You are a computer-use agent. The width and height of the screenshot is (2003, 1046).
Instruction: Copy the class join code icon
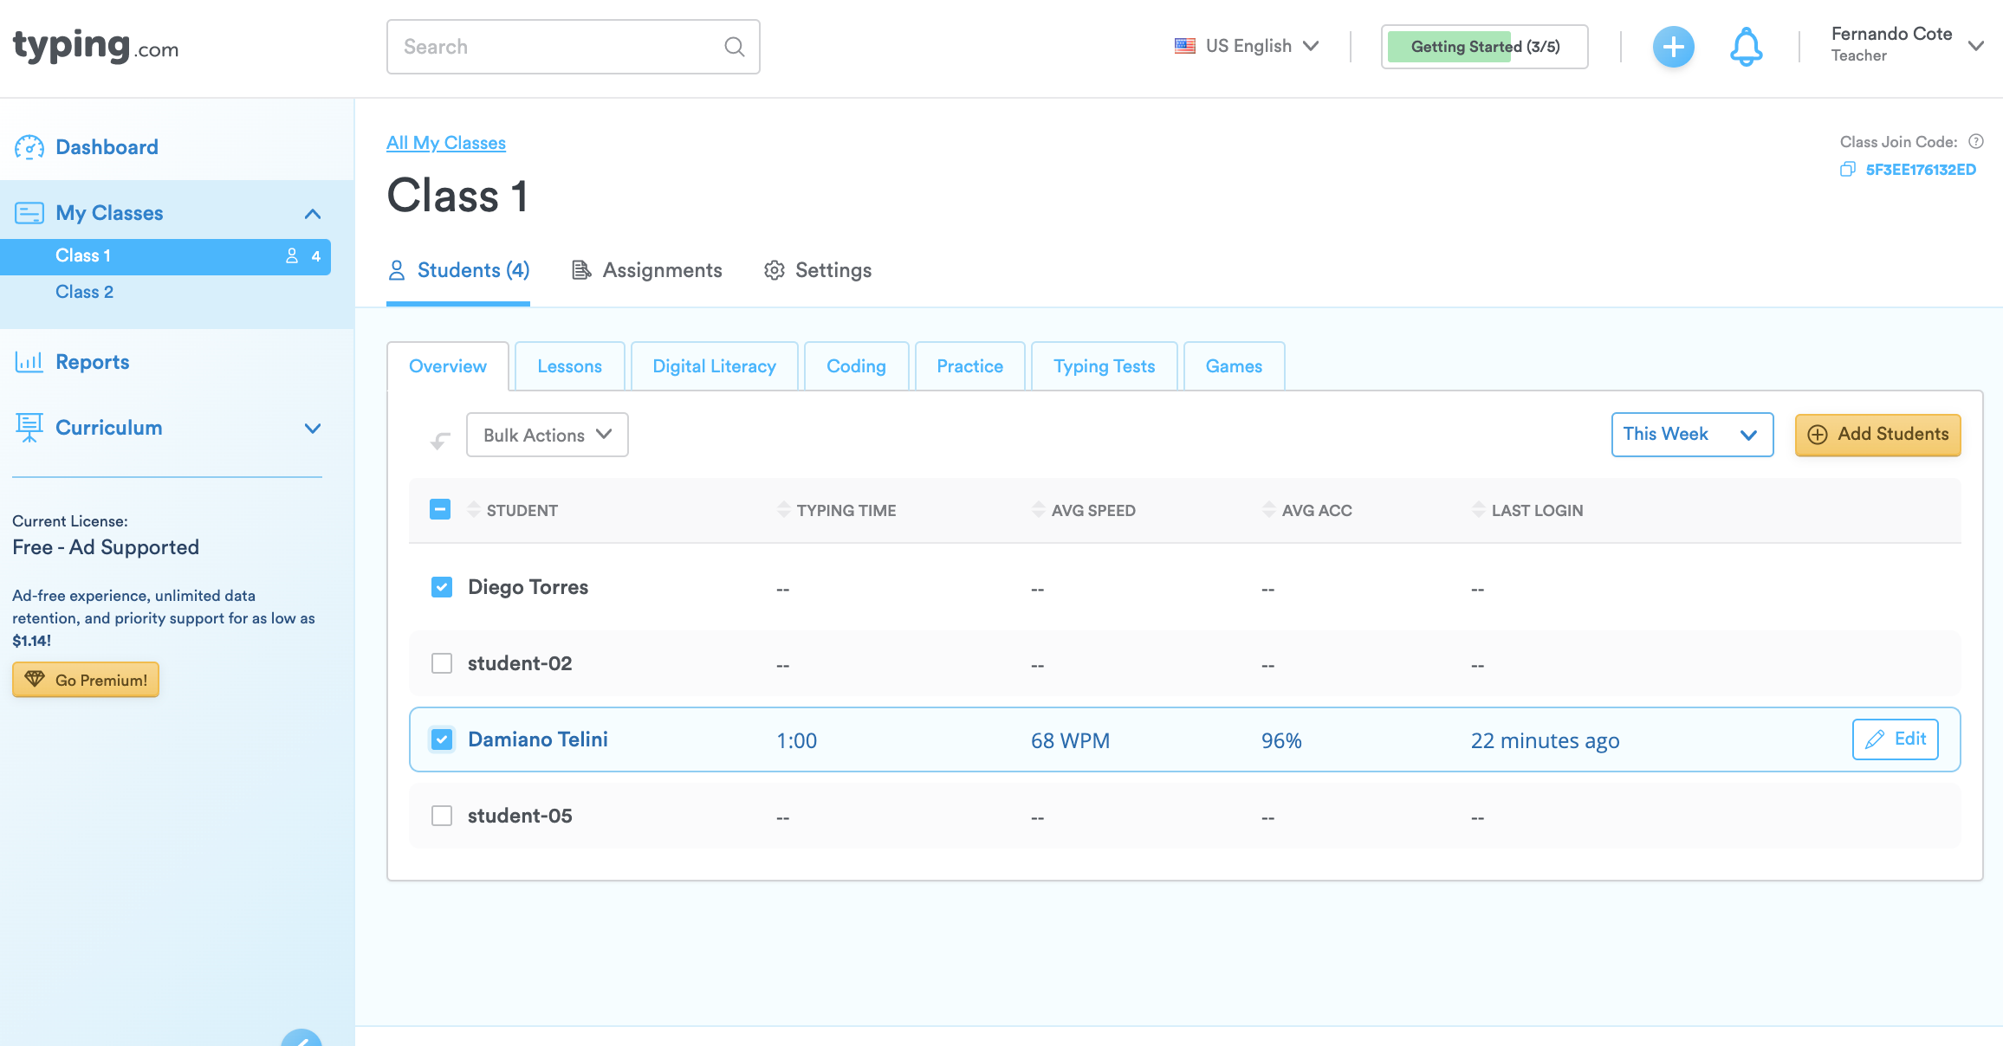(1847, 170)
